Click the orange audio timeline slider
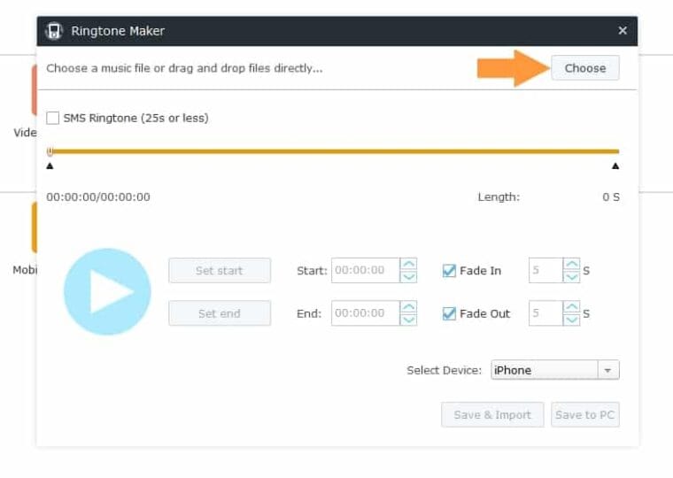Screen dimensions: 673x478 [334, 151]
